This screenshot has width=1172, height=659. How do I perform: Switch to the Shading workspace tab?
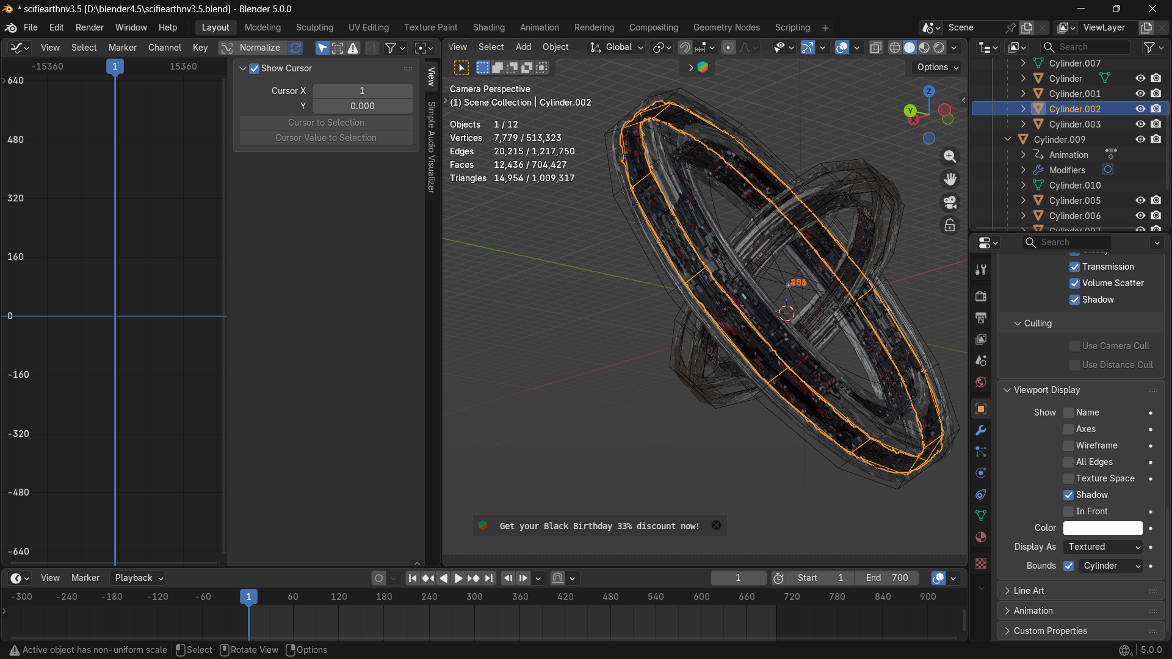[x=488, y=27]
